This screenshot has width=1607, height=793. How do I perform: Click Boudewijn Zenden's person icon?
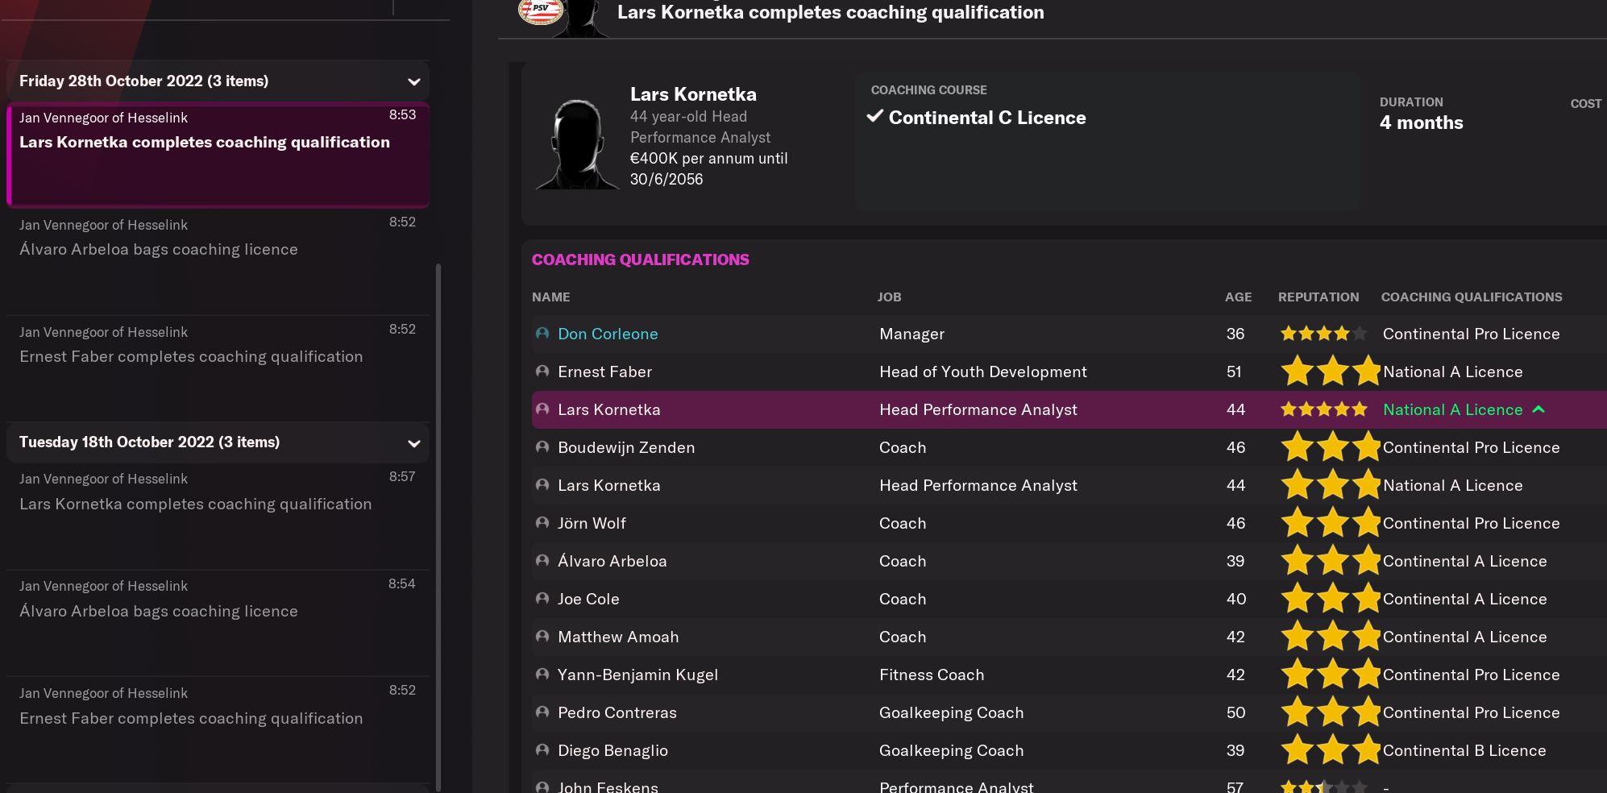(x=541, y=447)
